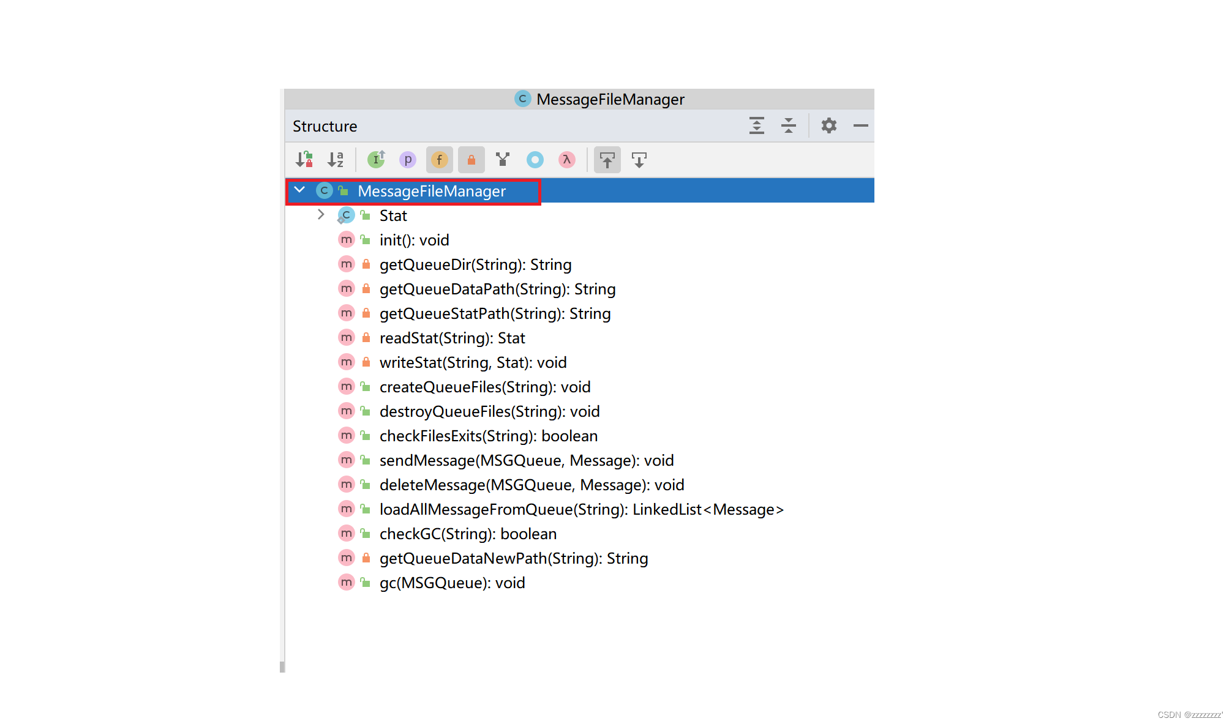Image resolution: width=1232 pixels, height=724 pixels.
Task: Click class icon beside Stat
Action: (x=346, y=215)
